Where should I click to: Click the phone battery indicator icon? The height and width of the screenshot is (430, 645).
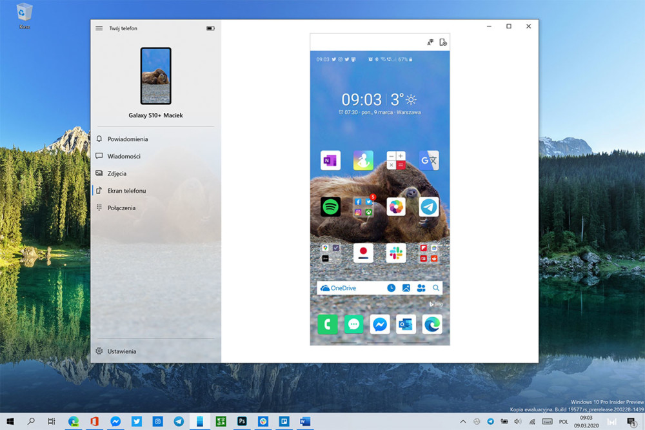pyautogui.click(x=210, y=28)
